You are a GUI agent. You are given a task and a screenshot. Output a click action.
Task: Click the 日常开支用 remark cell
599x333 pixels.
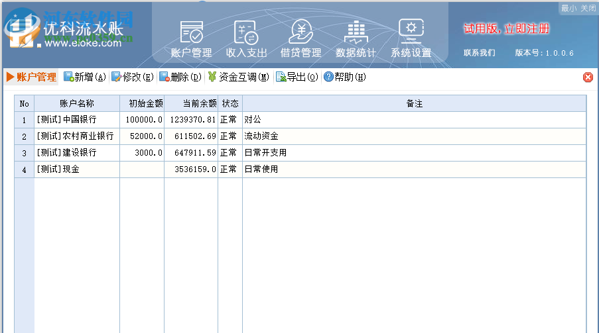pyautogui.click(x=414, y=152)
